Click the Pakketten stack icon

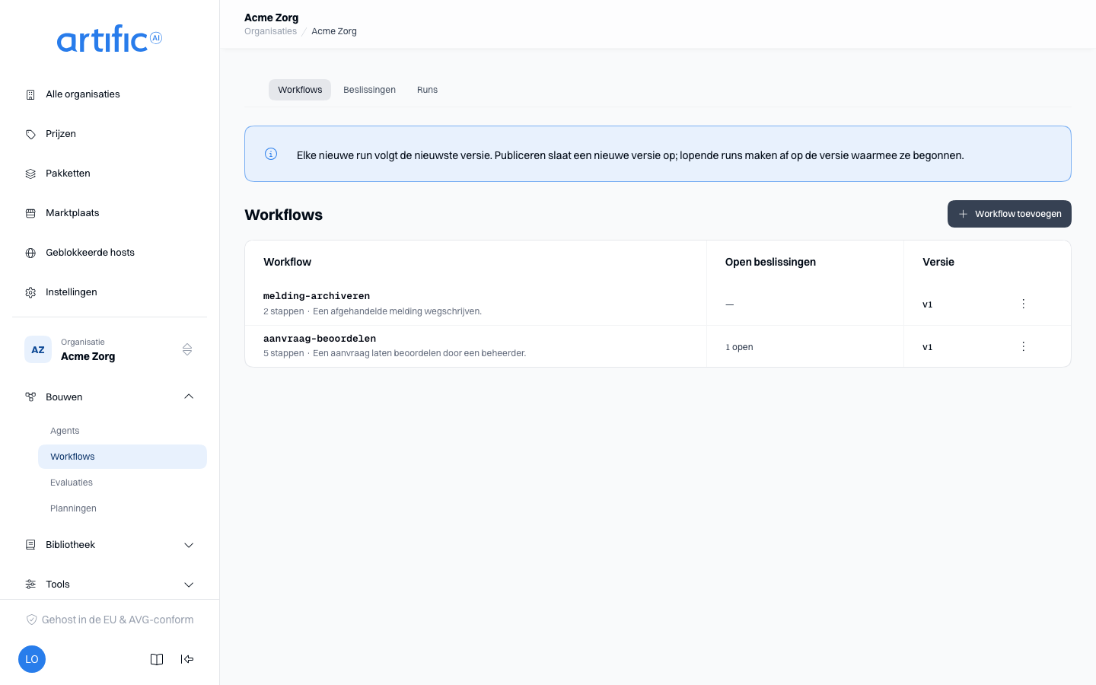coord(30,174)
